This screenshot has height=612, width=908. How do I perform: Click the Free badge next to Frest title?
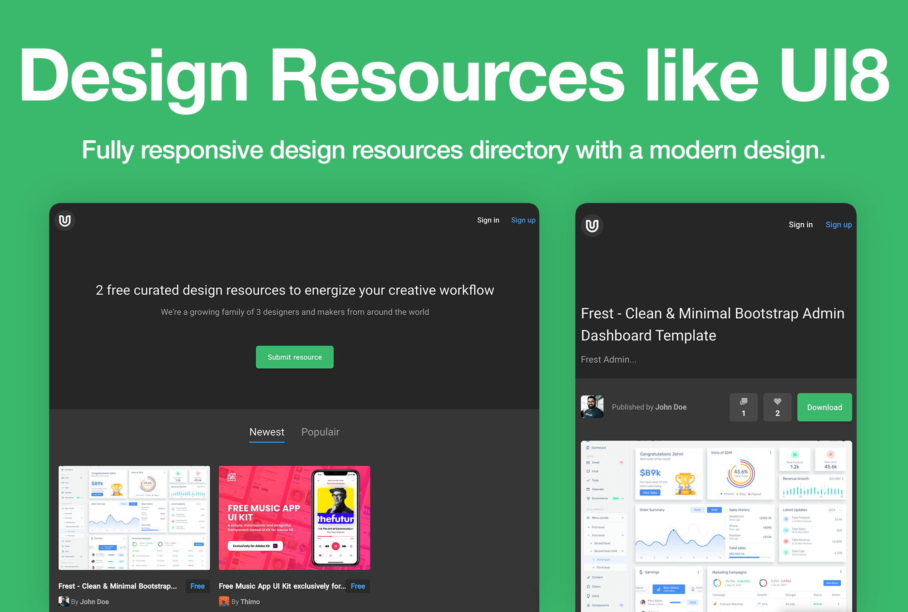click(197, 586)
